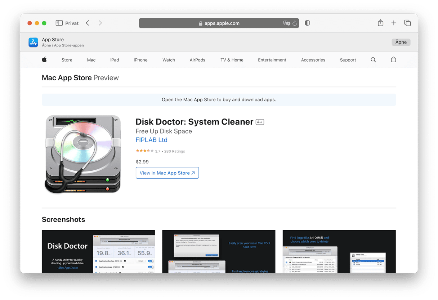
Task: Open the Store menu item
Action: tap(67, 60)
